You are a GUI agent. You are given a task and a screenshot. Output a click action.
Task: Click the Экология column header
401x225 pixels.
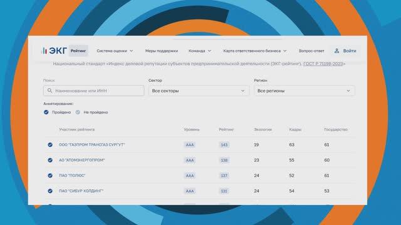263,129
